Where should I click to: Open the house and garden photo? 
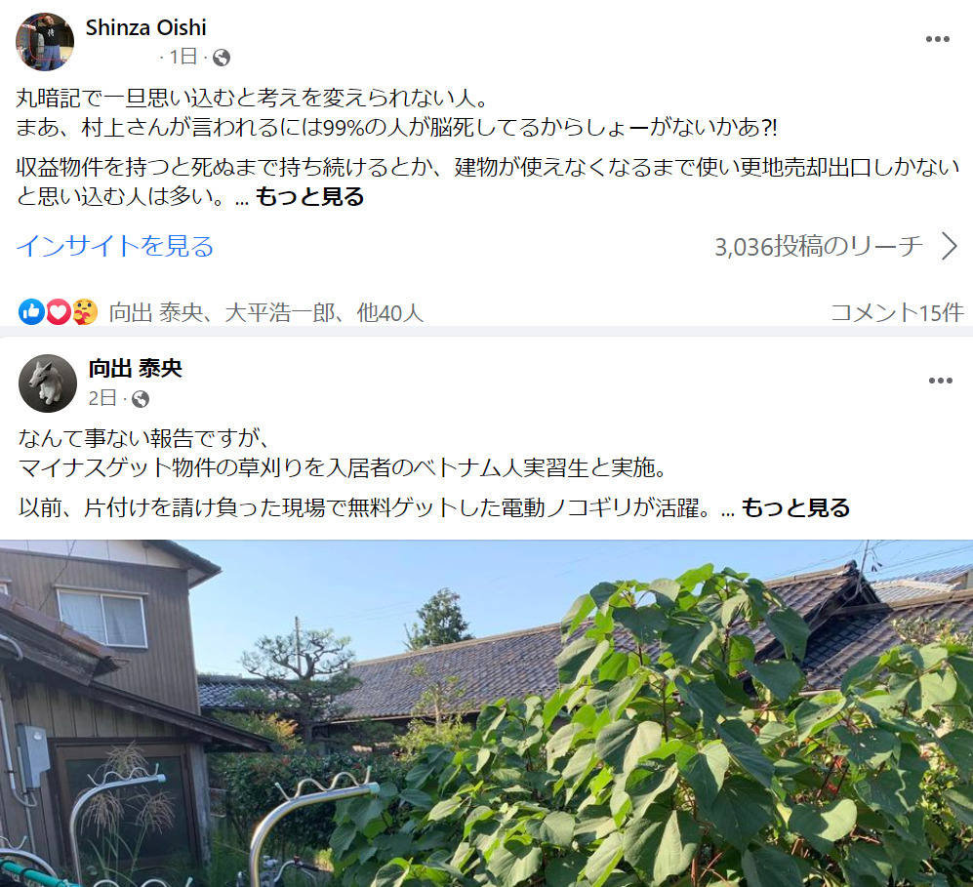pyautogui.click(x=486, y=713)
